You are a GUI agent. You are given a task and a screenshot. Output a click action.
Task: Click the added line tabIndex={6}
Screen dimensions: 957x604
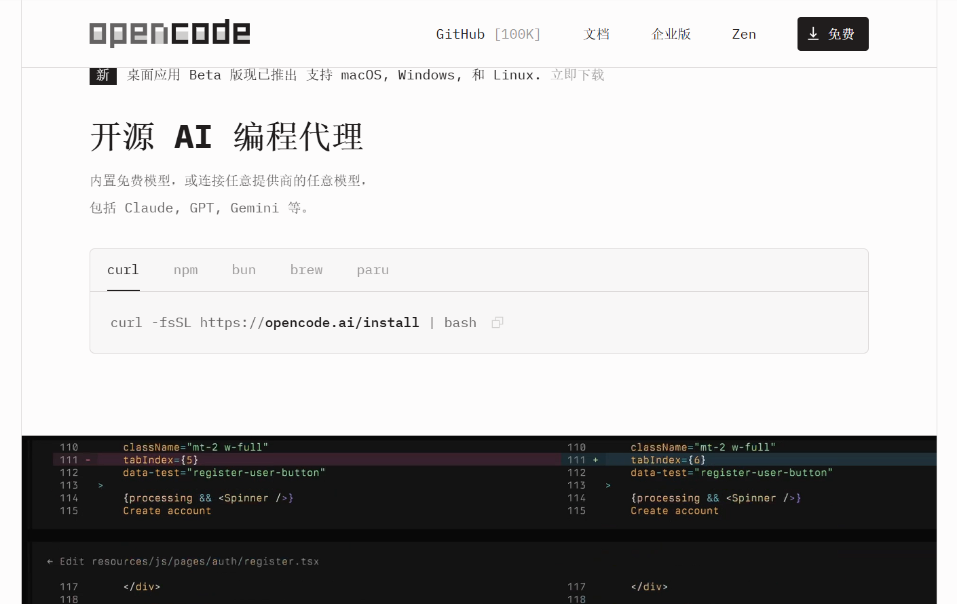(750, 459)
